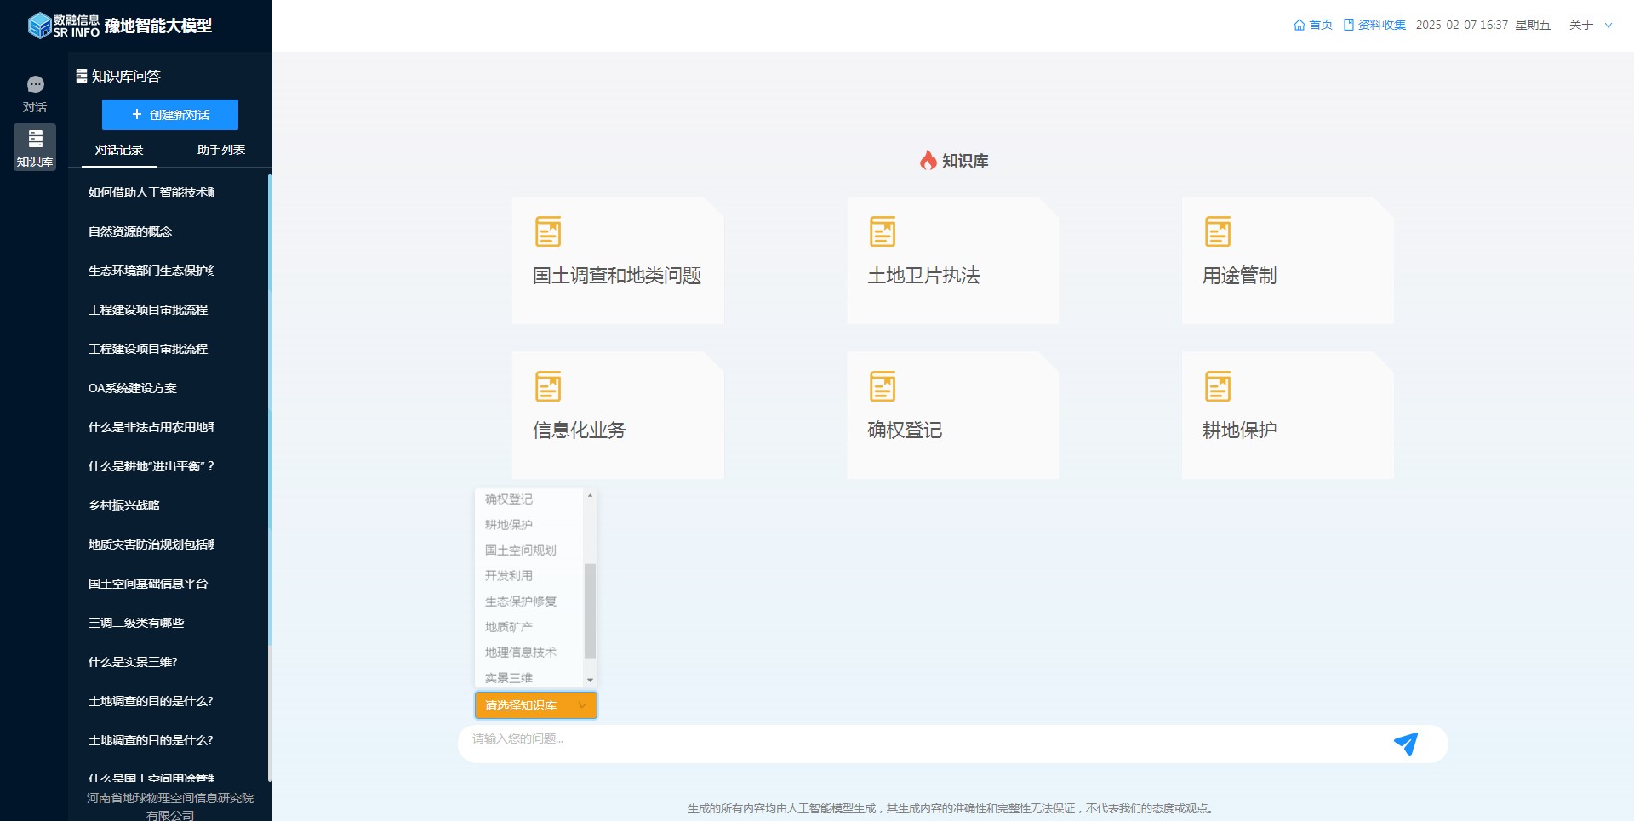Focus the question input field

[x=919, y=739]
